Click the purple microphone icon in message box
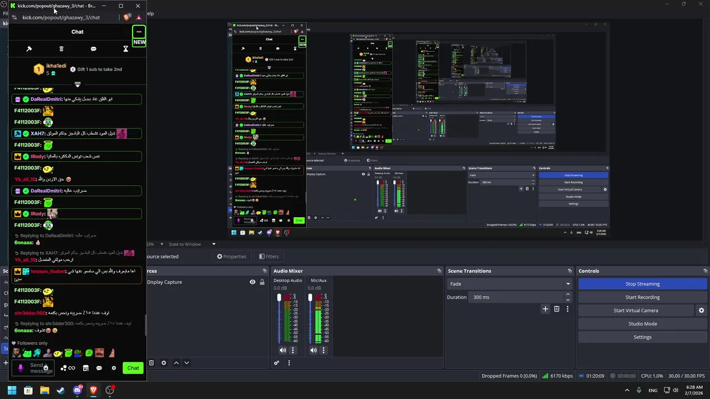 (21, 368)
